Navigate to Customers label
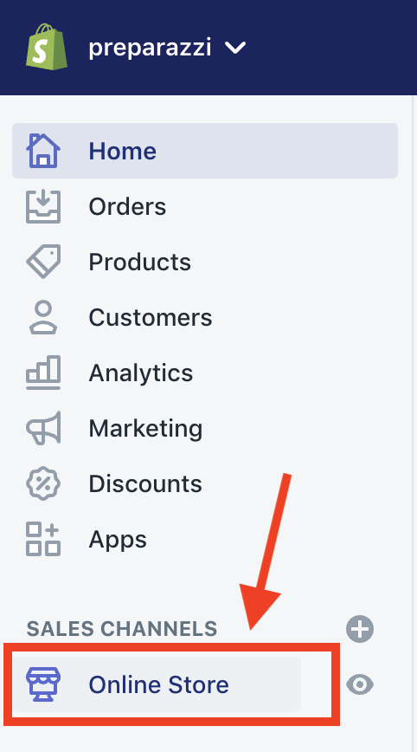This screenshot has height=752, width=417. (x=151, y=317)
